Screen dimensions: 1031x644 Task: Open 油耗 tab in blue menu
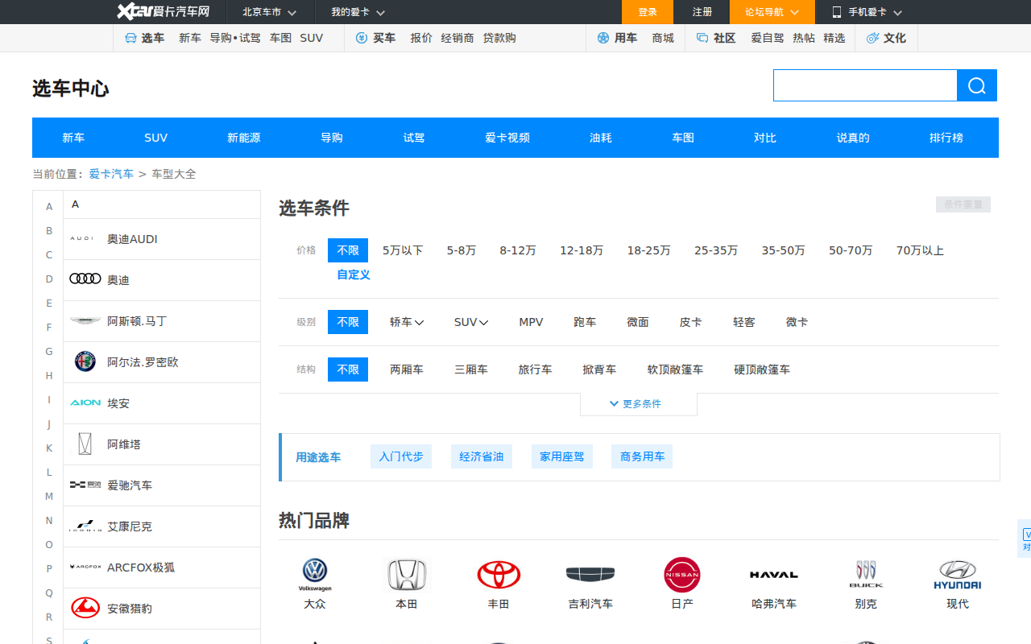coord(601,138)
